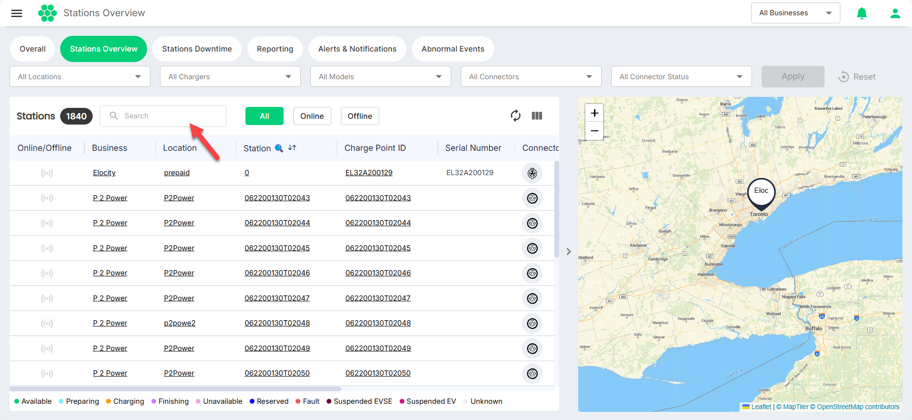Expand the All Chargers dropdown
The width and height of the screenshot is (912, 420).
click(230, 76)
